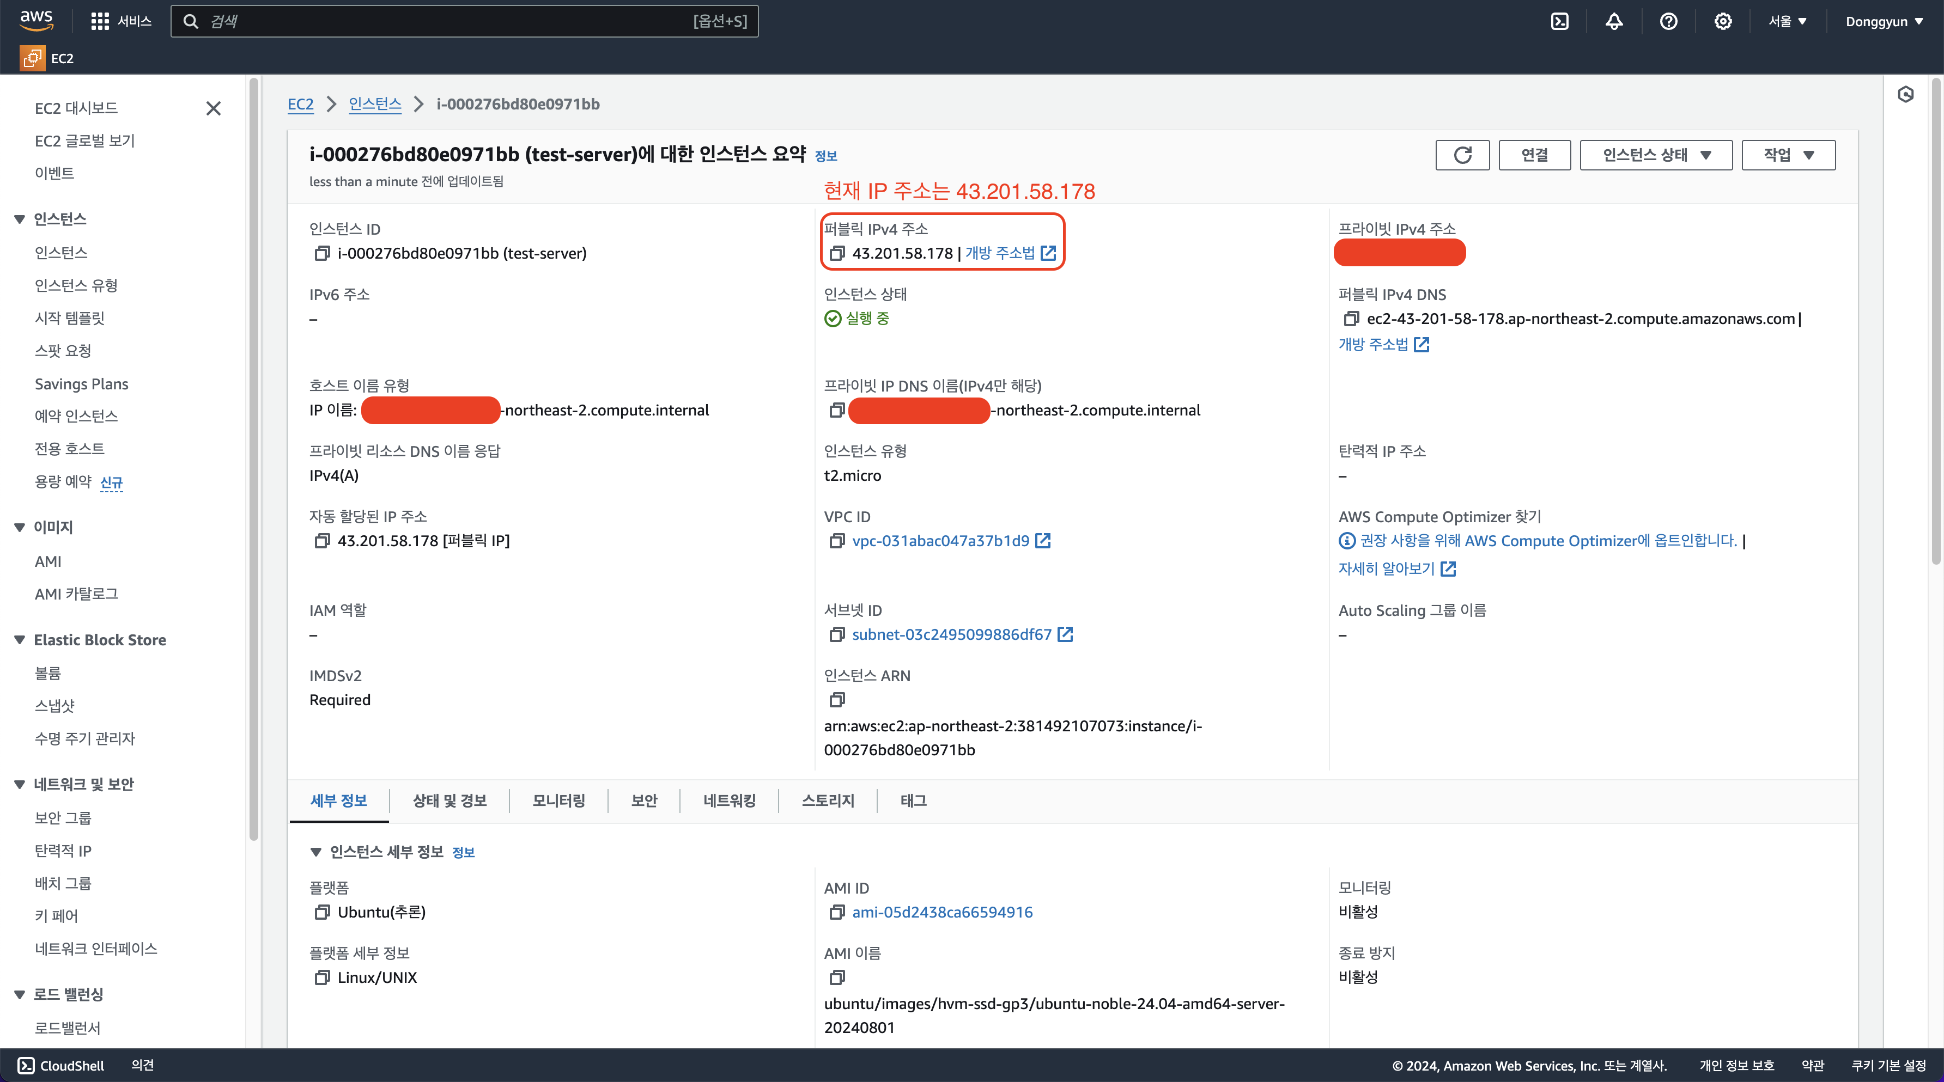Open the notifications bell
The width and height of the screenshot is (1944, 1082).
pos(1613,21)
